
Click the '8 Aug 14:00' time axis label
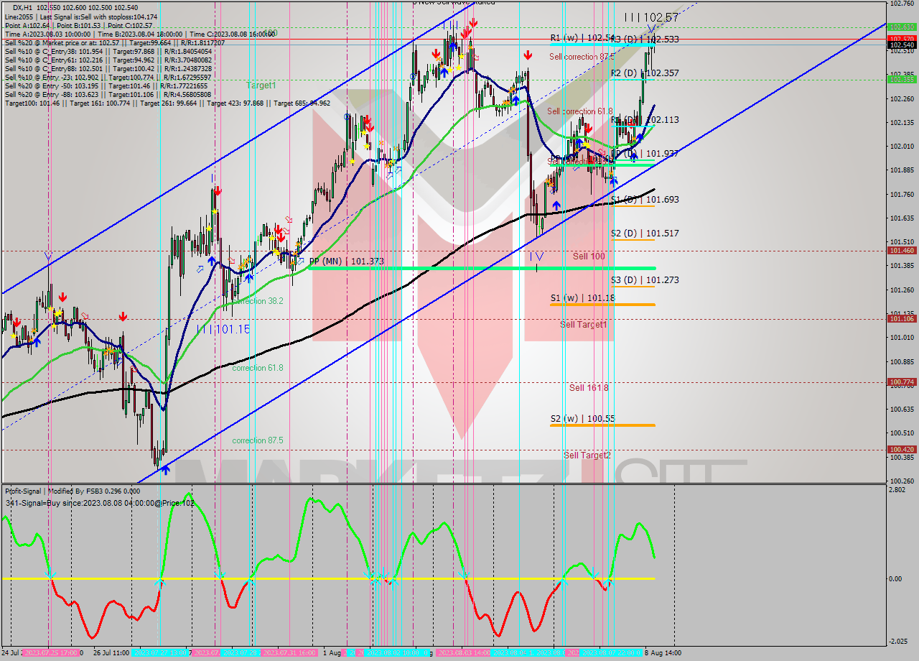tap(662, 653)
